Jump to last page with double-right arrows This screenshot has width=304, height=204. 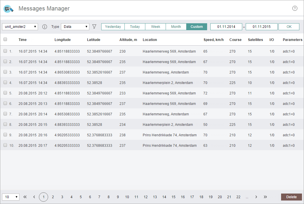265,197
